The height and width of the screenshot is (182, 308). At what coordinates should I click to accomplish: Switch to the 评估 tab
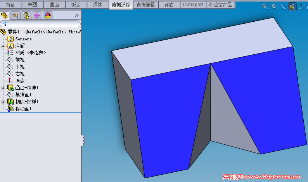pos(169,5)
